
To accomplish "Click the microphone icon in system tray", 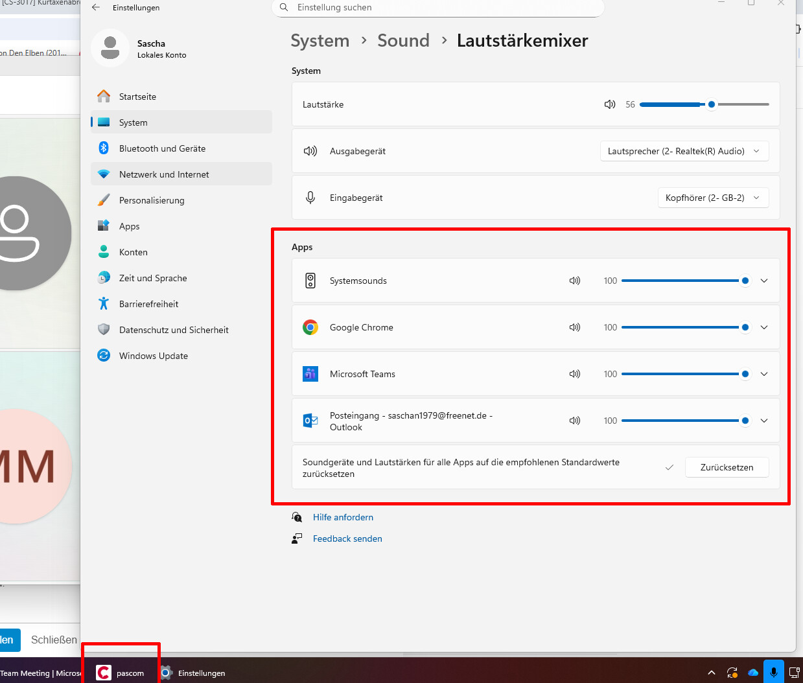I will click(x=773, y=672).
